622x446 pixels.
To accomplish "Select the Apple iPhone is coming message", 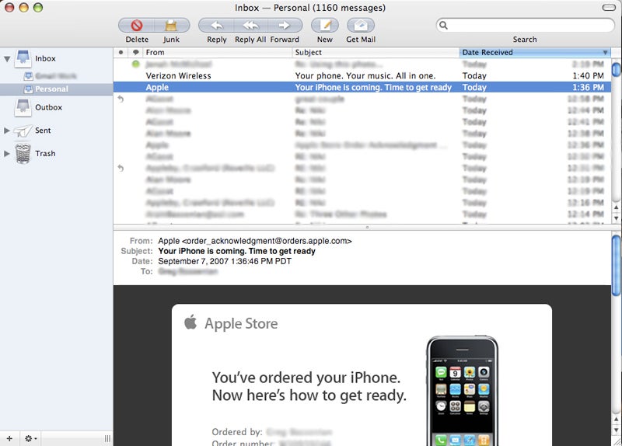I will tap(362, 87).
